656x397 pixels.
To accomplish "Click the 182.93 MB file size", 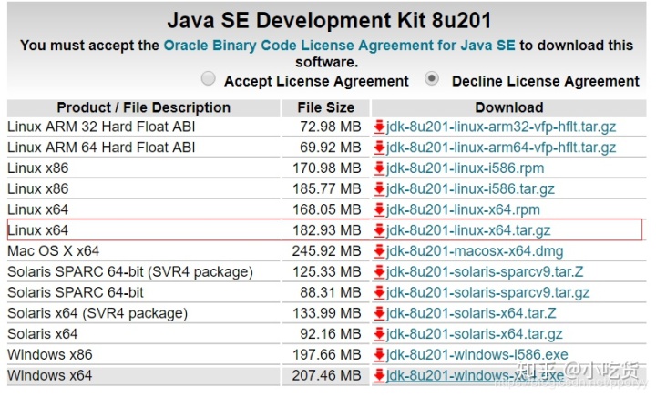I will [x=327, y=230].
